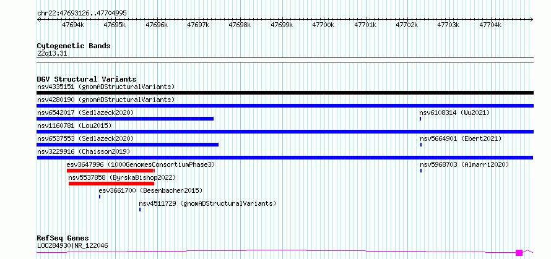Open the nsv5664901 (Ebert2021) label

click(x=461, y=138)
